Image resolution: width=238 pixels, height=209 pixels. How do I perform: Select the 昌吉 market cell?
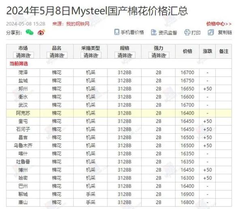coord(23,137)
